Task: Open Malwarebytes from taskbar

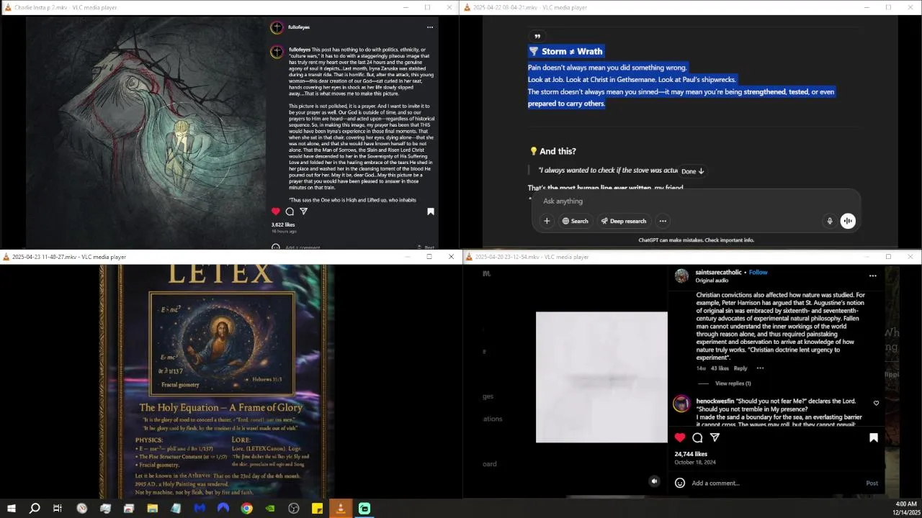Action: 200,509
